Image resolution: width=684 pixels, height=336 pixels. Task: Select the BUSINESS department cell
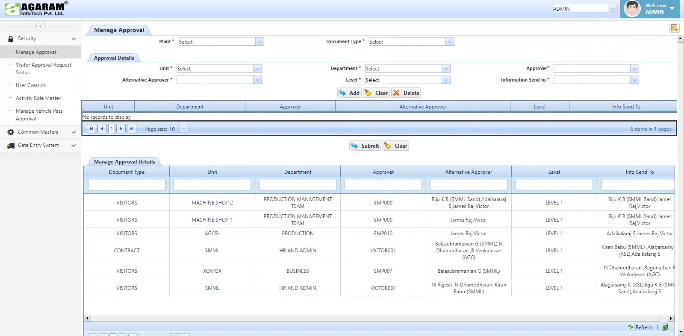click(x=298, y=271)
